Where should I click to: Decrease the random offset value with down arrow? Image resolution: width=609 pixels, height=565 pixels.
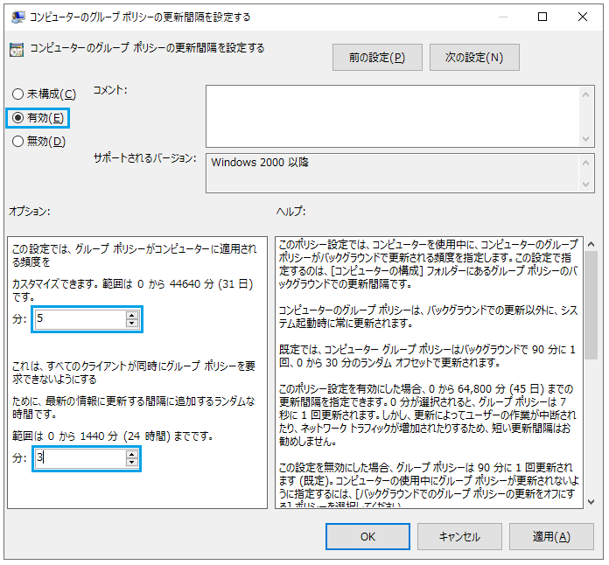tap(132, 463)
